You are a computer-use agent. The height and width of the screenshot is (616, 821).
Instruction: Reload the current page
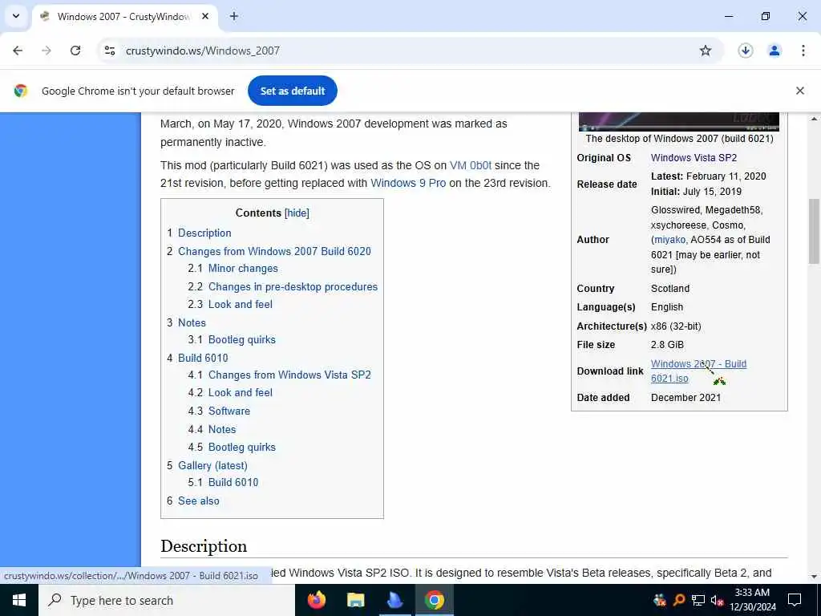75,51
